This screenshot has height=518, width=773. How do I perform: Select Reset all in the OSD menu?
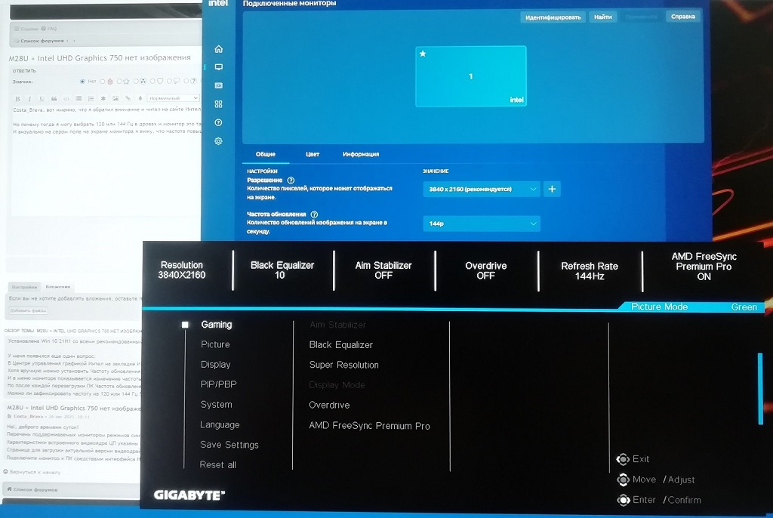pyautogui.click(x=218, y=464)
